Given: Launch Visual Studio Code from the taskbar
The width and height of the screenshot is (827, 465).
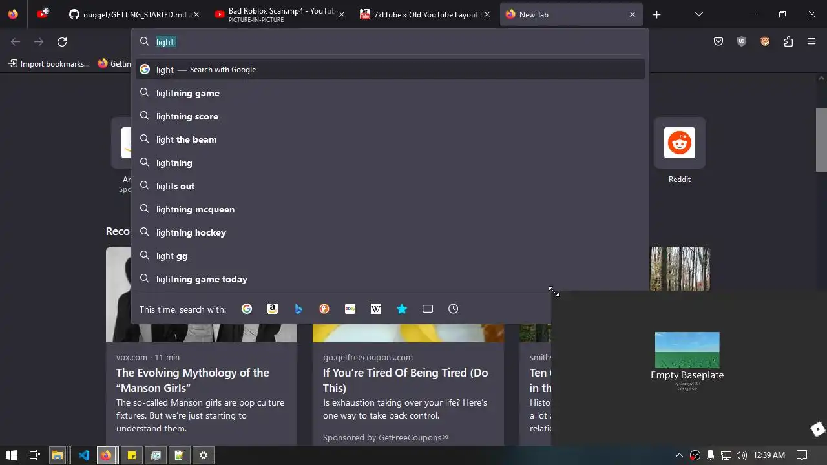Looking at the screenshot, I should tap(84, 455).
